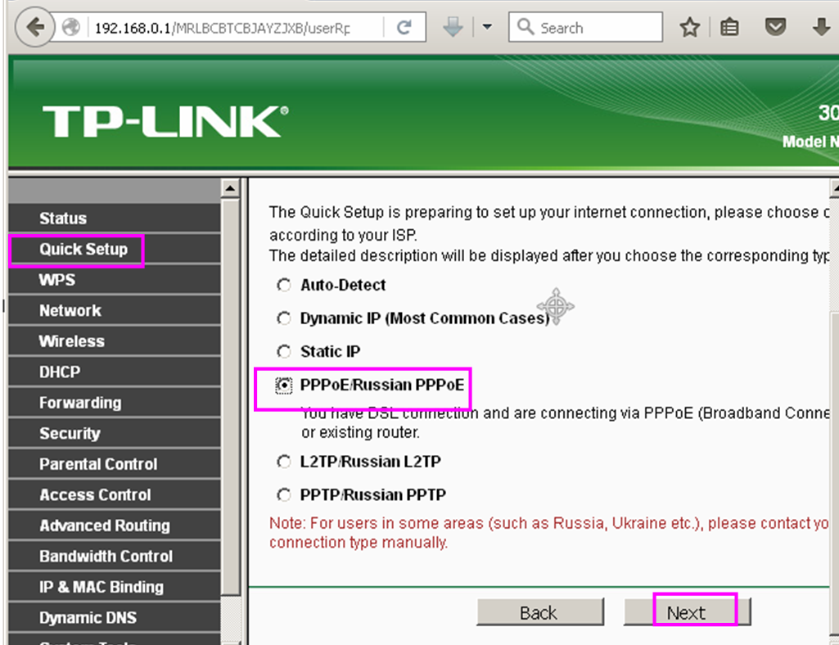Open the Network menu

point(115,310)
